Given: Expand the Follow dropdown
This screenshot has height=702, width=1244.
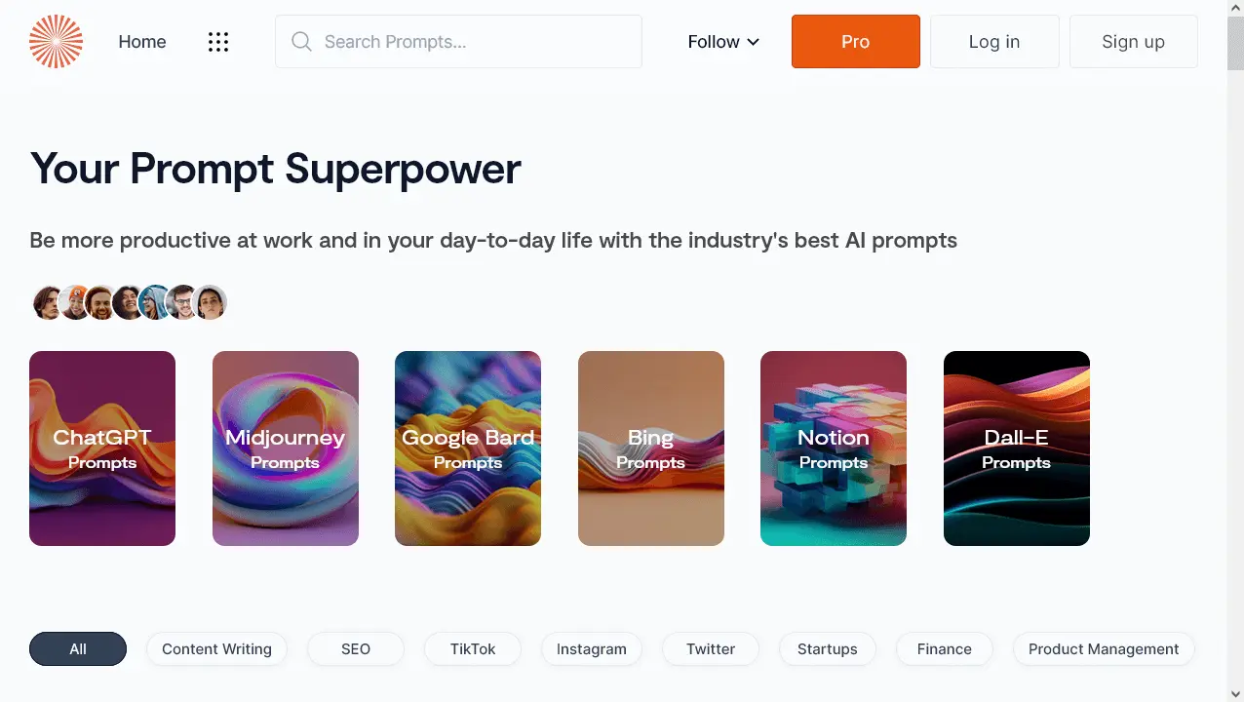Looking at the screenshot, I should [x=721, y=42].
